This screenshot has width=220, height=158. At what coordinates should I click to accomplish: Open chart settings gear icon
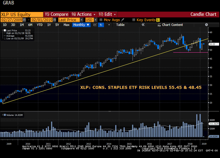206,25
